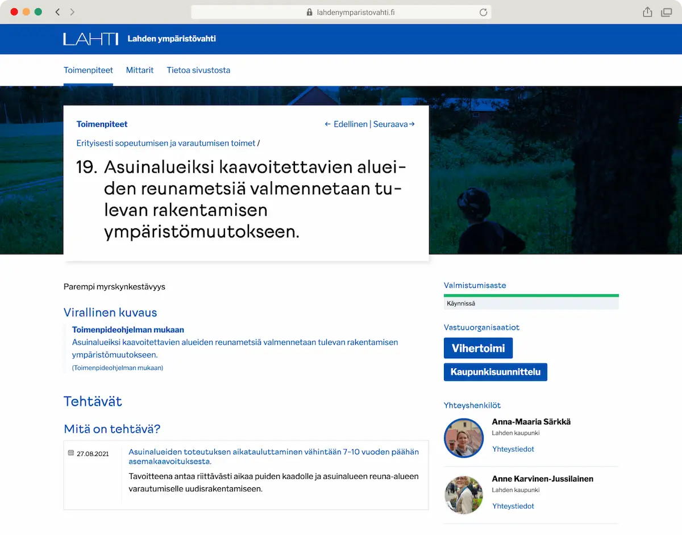
Task: Open the Toimenpiteet navigation tab
Action: (88, 70)
